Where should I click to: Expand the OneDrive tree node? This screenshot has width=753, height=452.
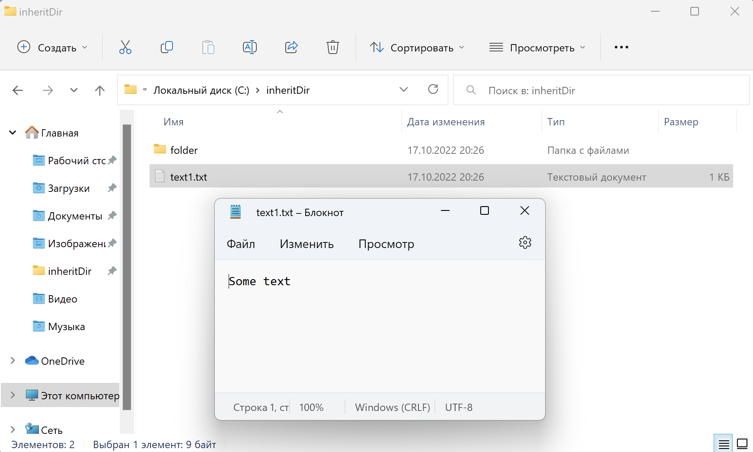13,361
